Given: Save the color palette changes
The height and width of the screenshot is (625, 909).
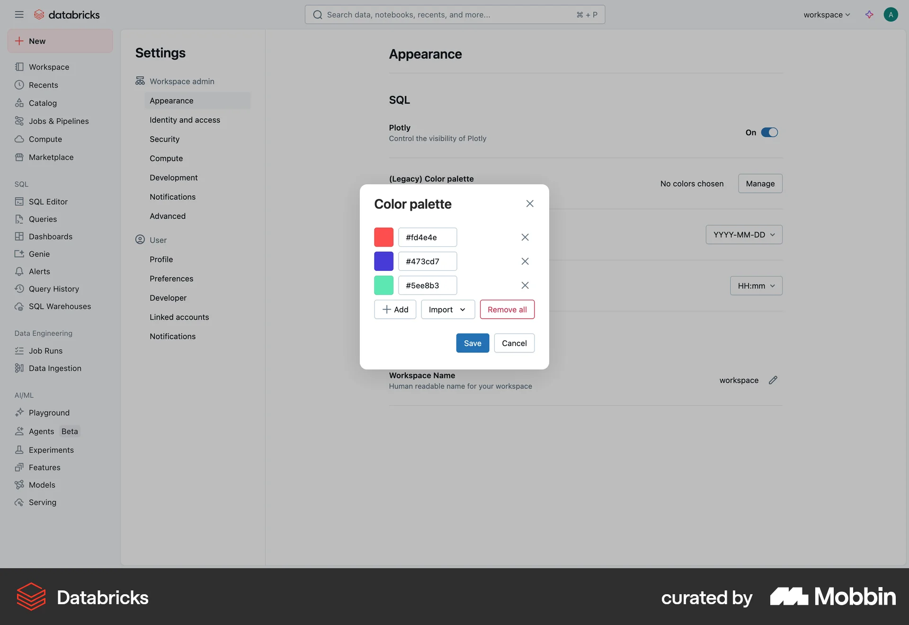Looking at the screenshot, I should pos(472,343).
